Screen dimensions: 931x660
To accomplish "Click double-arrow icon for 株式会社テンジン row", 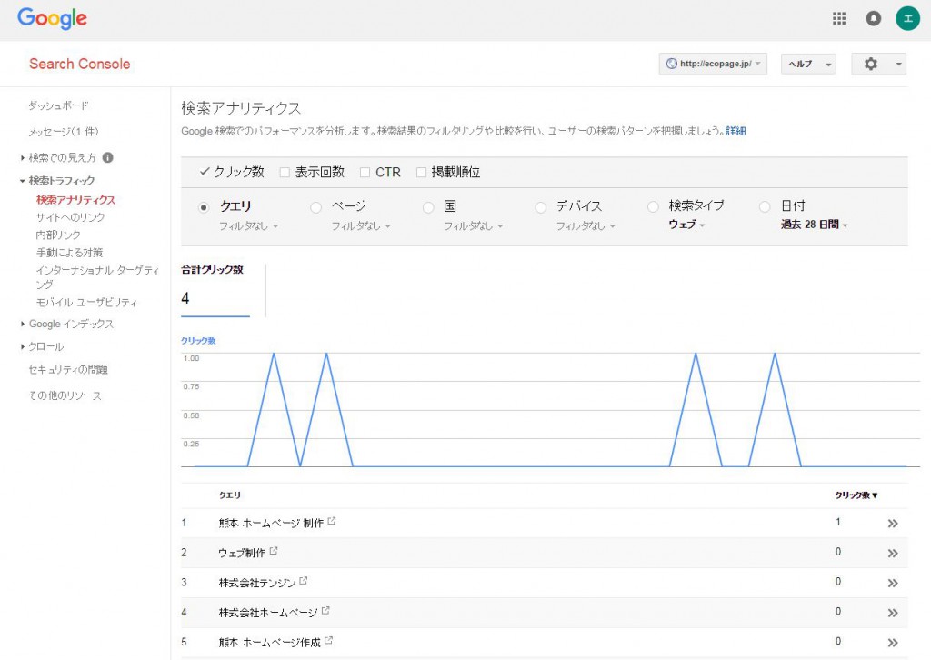I will pos(893,583).
